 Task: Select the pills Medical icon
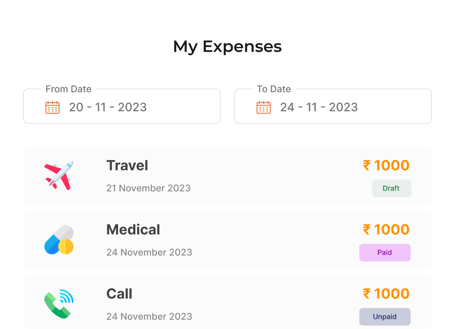click(x=59, y=240)
